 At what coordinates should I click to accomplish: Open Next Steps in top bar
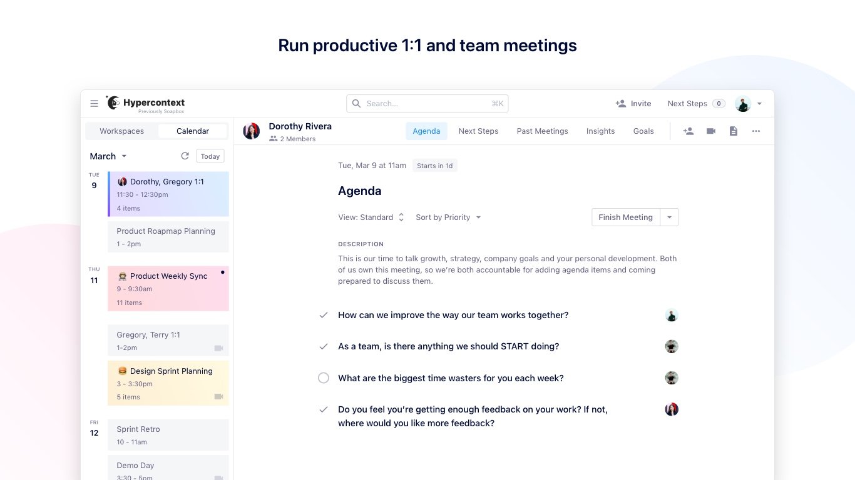pos(696,104)
